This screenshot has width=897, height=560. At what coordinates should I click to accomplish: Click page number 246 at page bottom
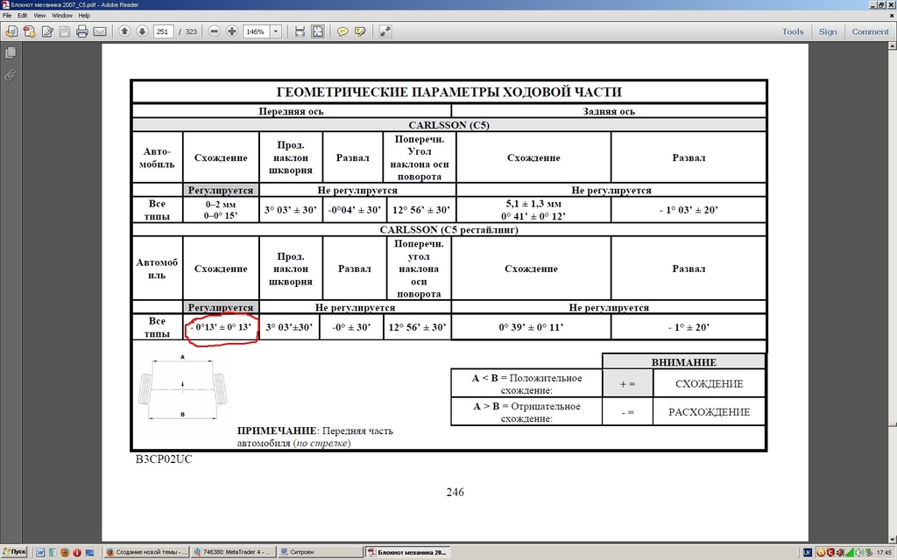[x=456, y=492]
